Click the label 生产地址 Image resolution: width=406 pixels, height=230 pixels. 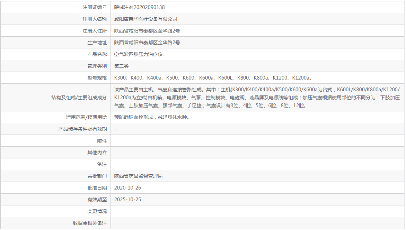pyautogui.click(x=97, y=43)
